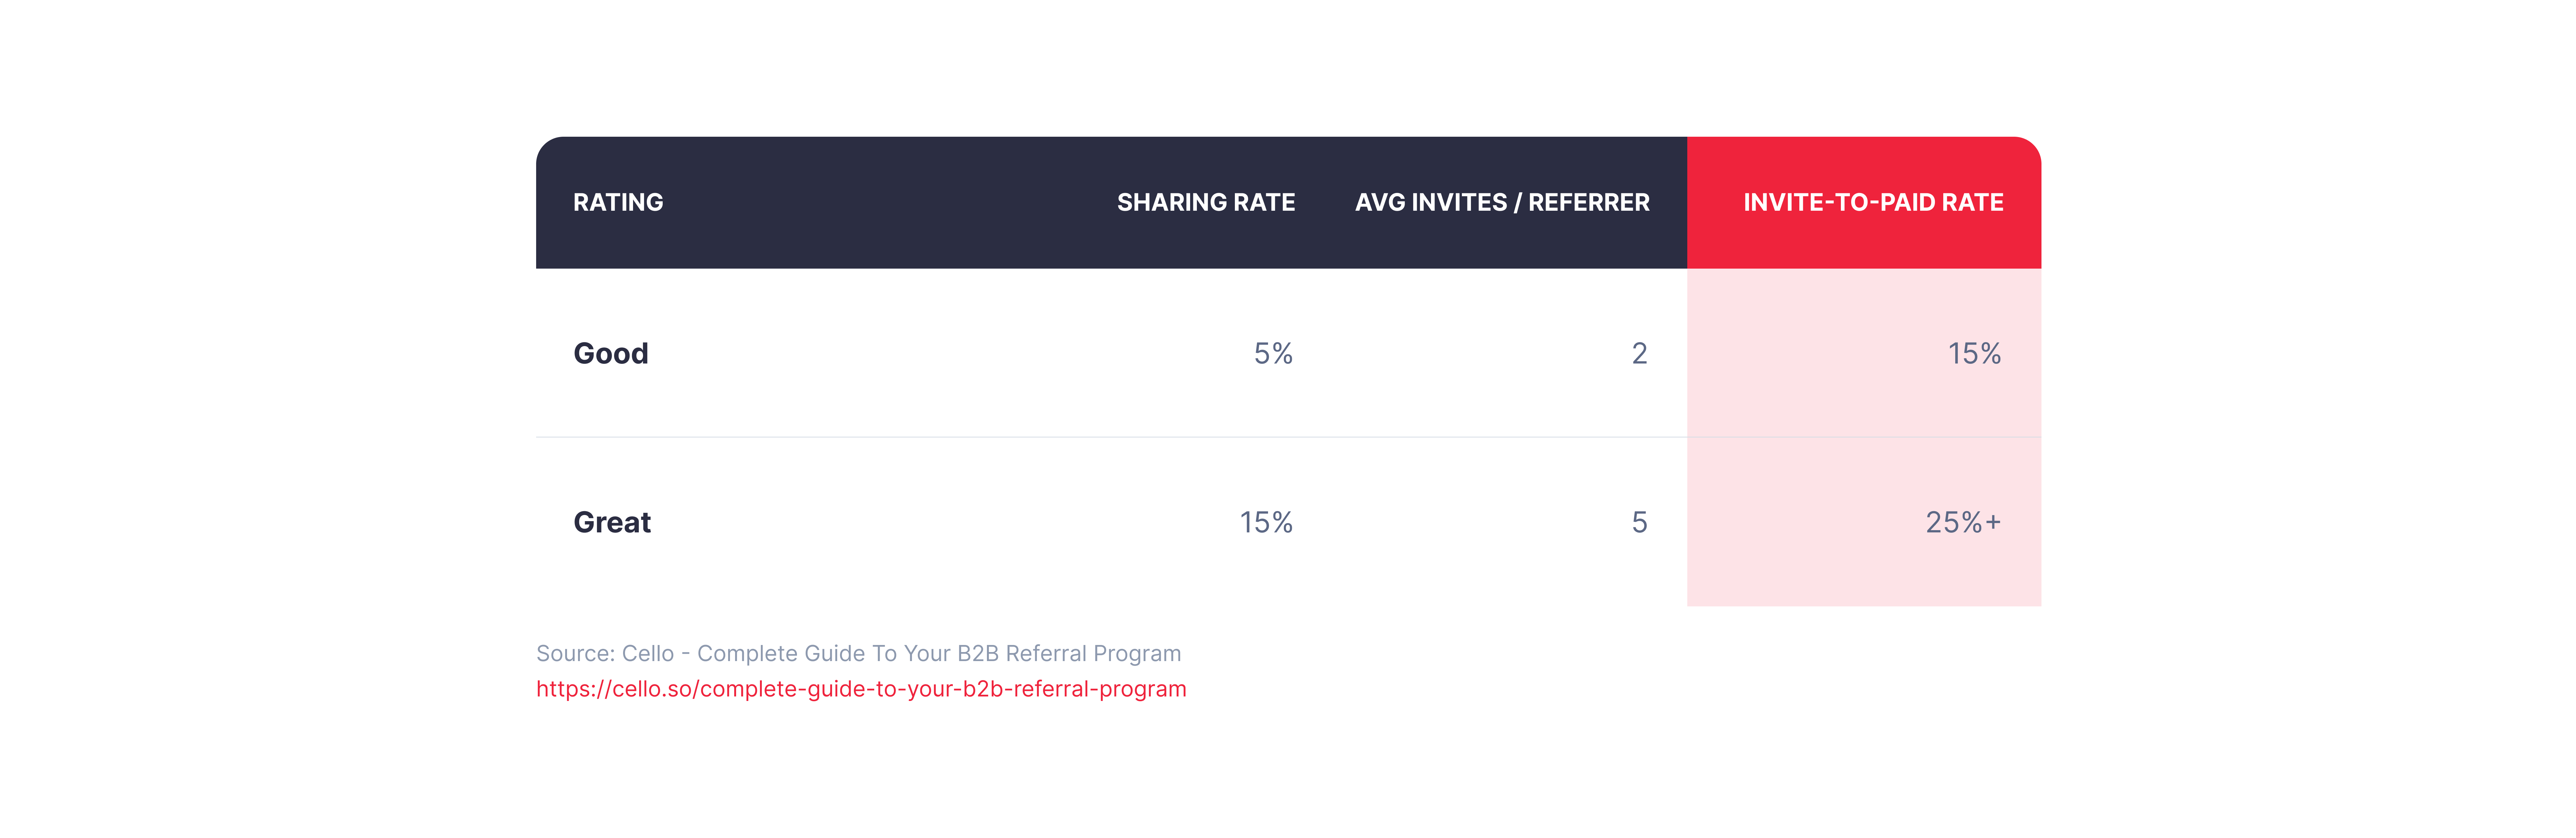This screenshot has height=838, width=2576.
Task: Click the RATING column header
Action: [618, 203]
